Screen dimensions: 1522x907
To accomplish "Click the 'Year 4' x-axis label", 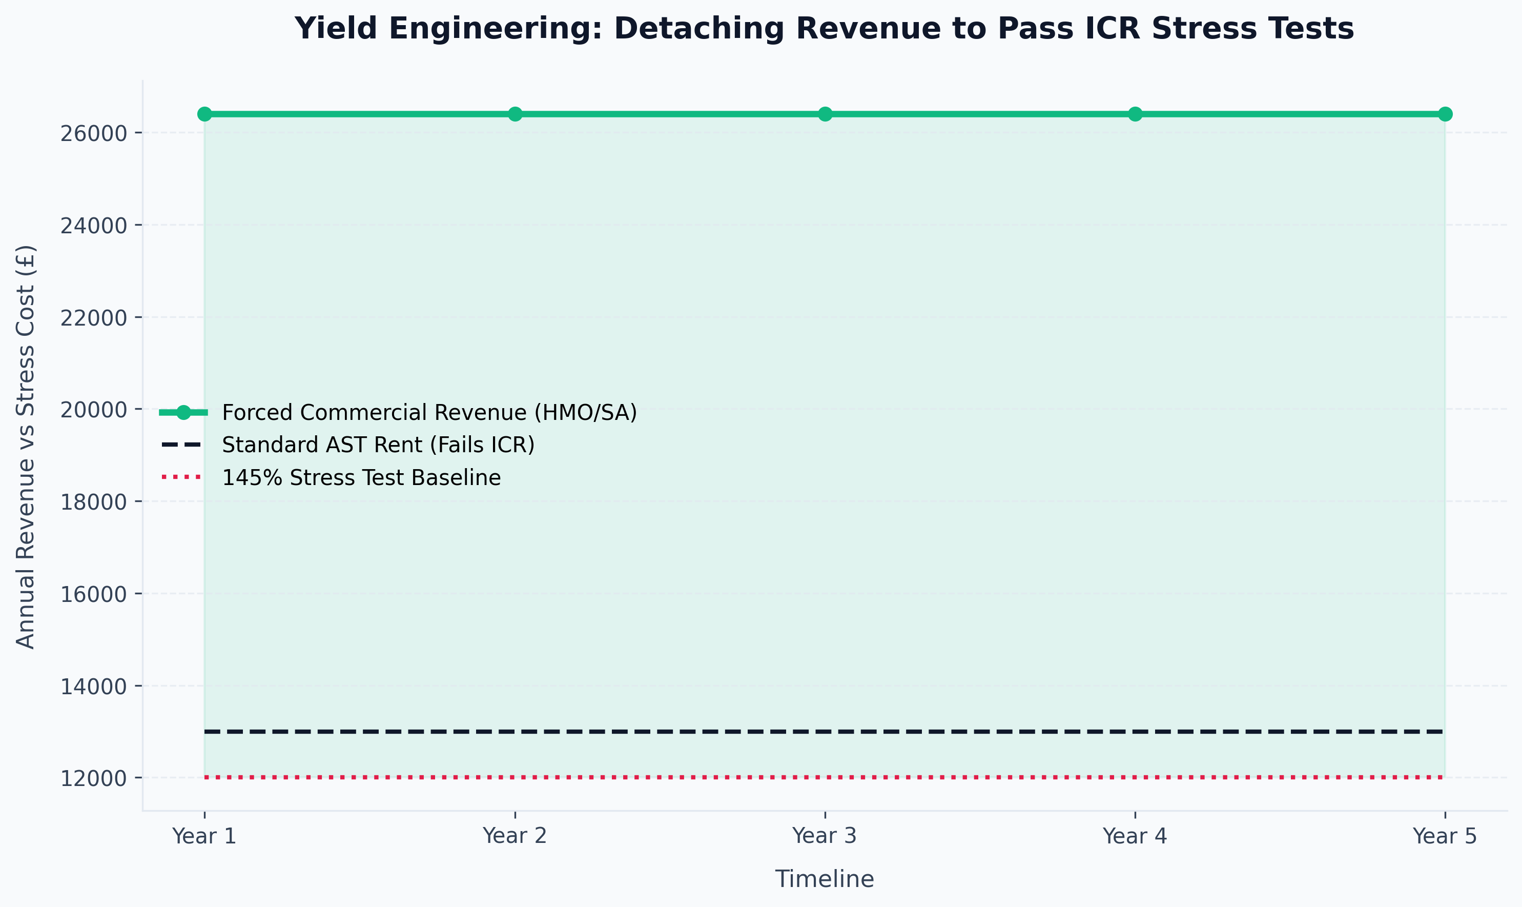I will click(x=1135, y=836).
